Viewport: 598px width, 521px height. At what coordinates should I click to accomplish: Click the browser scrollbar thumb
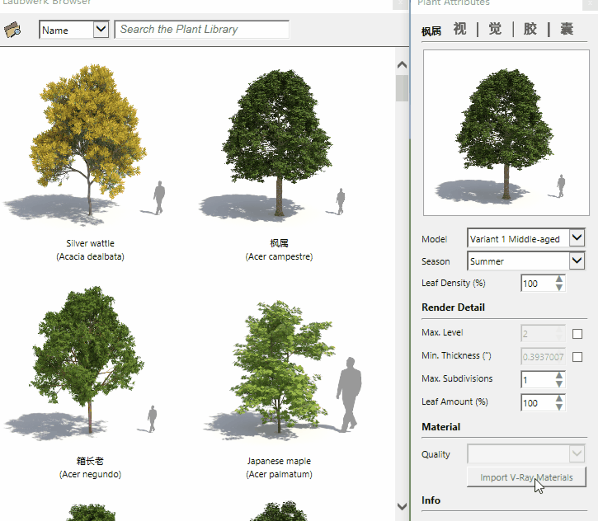point(402,88)
